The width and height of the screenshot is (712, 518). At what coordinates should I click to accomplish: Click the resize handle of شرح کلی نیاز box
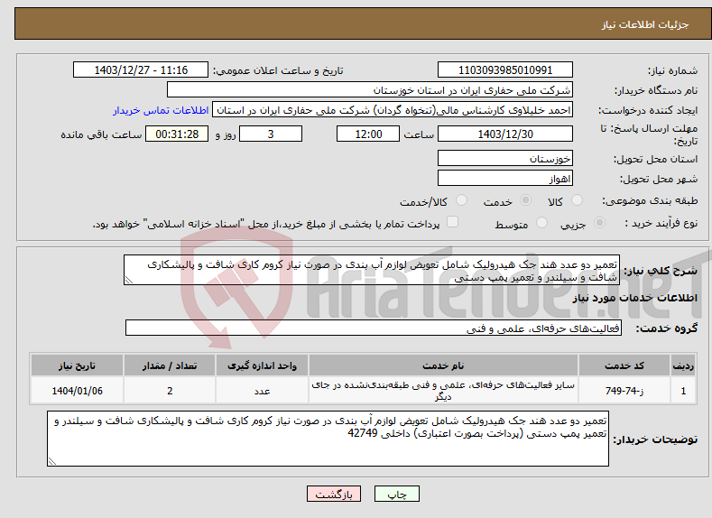point(129,280)
